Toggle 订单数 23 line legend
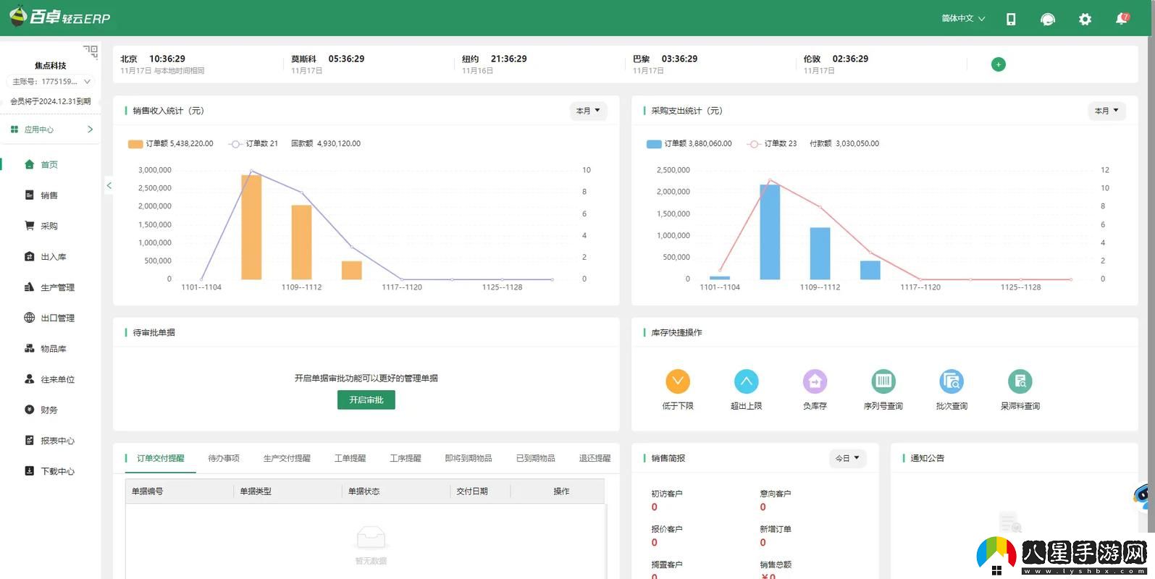The height and width of the screenshot is (579, 1155). pyautogui.click(x=772, y=143)
